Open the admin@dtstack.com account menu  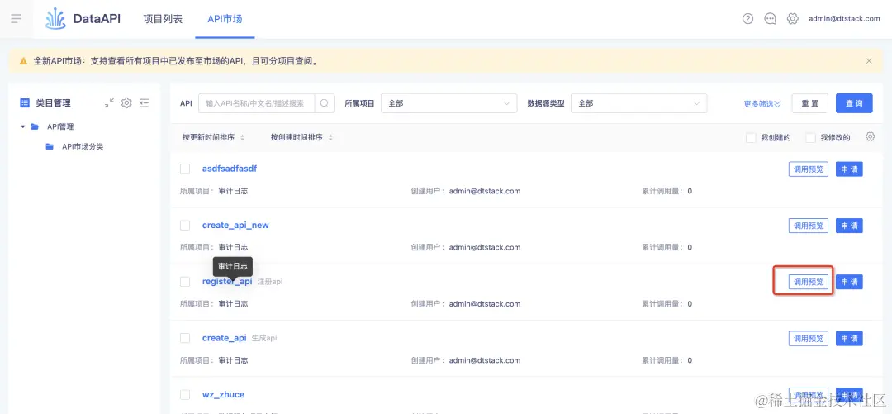844,19
